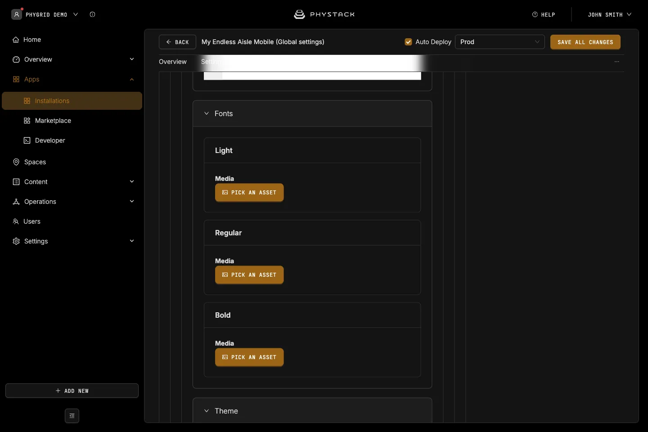Open the Prod environment dropdown
Viewport: 648px width, 432px height.
click(x=500, y=42)
